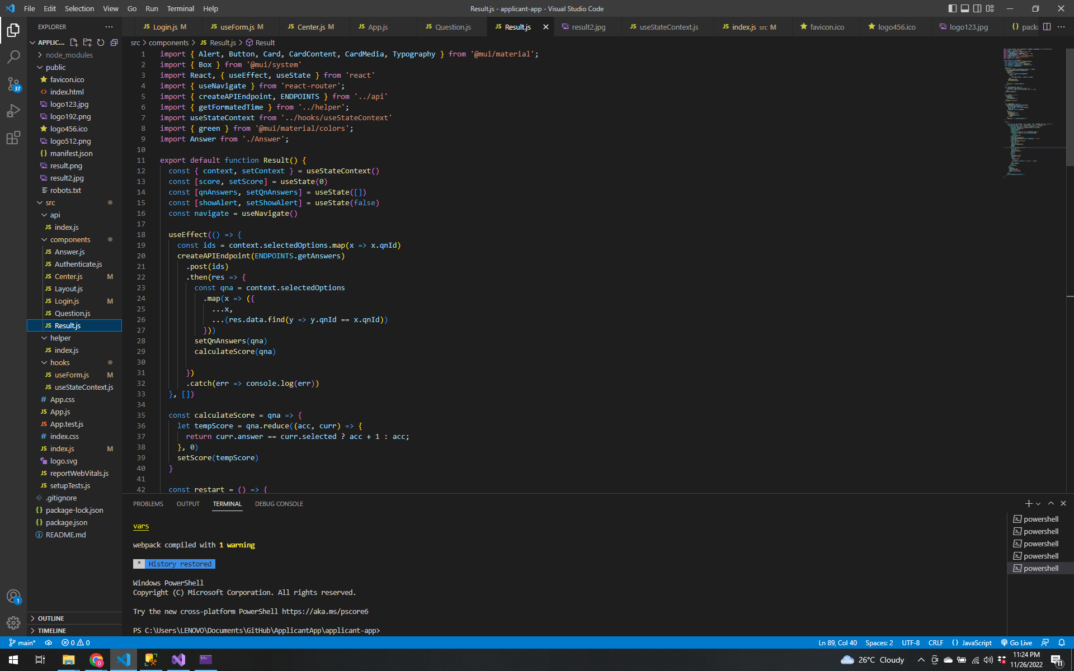Open the Accounts icon in activity bar
The width and height of the screenshot is (1074, 671).
[x=13, y=596]
